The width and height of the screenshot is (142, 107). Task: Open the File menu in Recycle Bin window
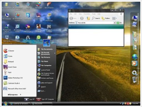[71, 14]
